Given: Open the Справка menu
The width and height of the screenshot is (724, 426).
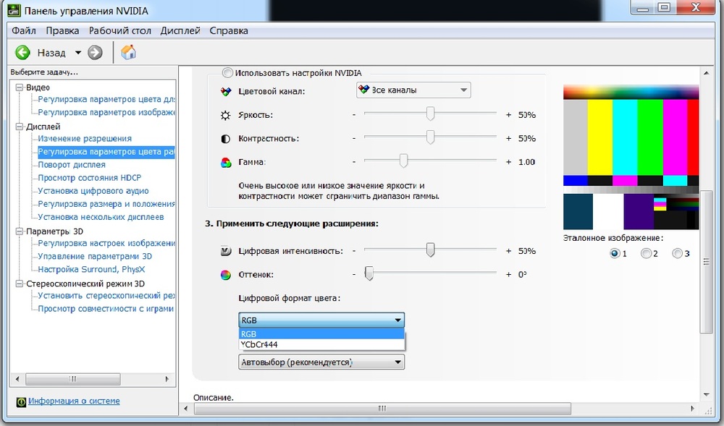Looking at the screenshot, I should [229, 30].
